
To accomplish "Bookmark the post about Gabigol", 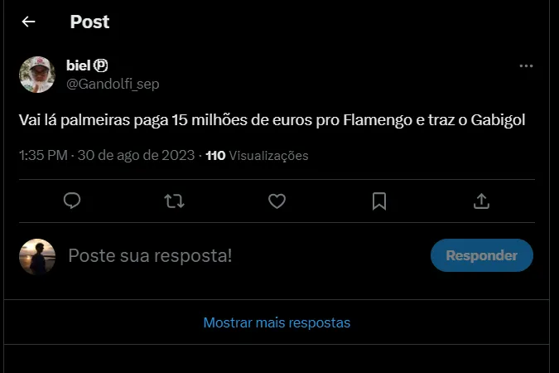I will [x=379, y=201].
